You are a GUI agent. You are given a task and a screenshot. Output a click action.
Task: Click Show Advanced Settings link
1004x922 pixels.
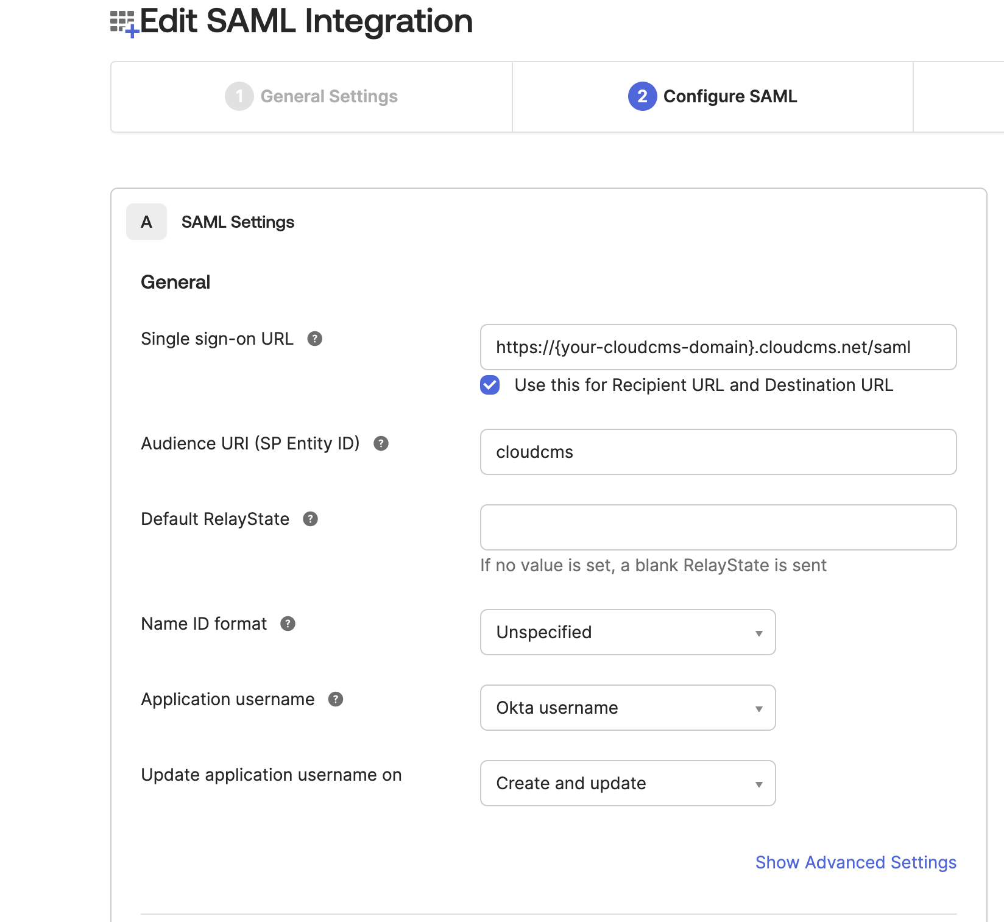pyautogui.click(x=856, y=862)
